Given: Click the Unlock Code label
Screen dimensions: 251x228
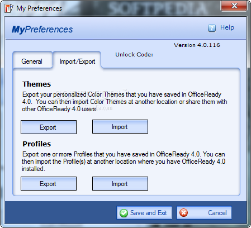Looking at the screenshot, I should pos(134,55).
